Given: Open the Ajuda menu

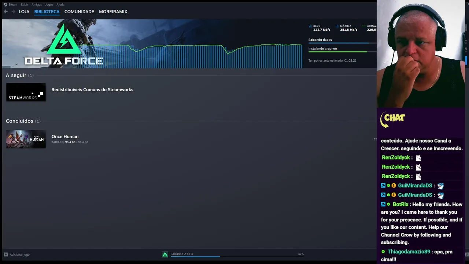Looking at the screenshot, I should [60, 5].
